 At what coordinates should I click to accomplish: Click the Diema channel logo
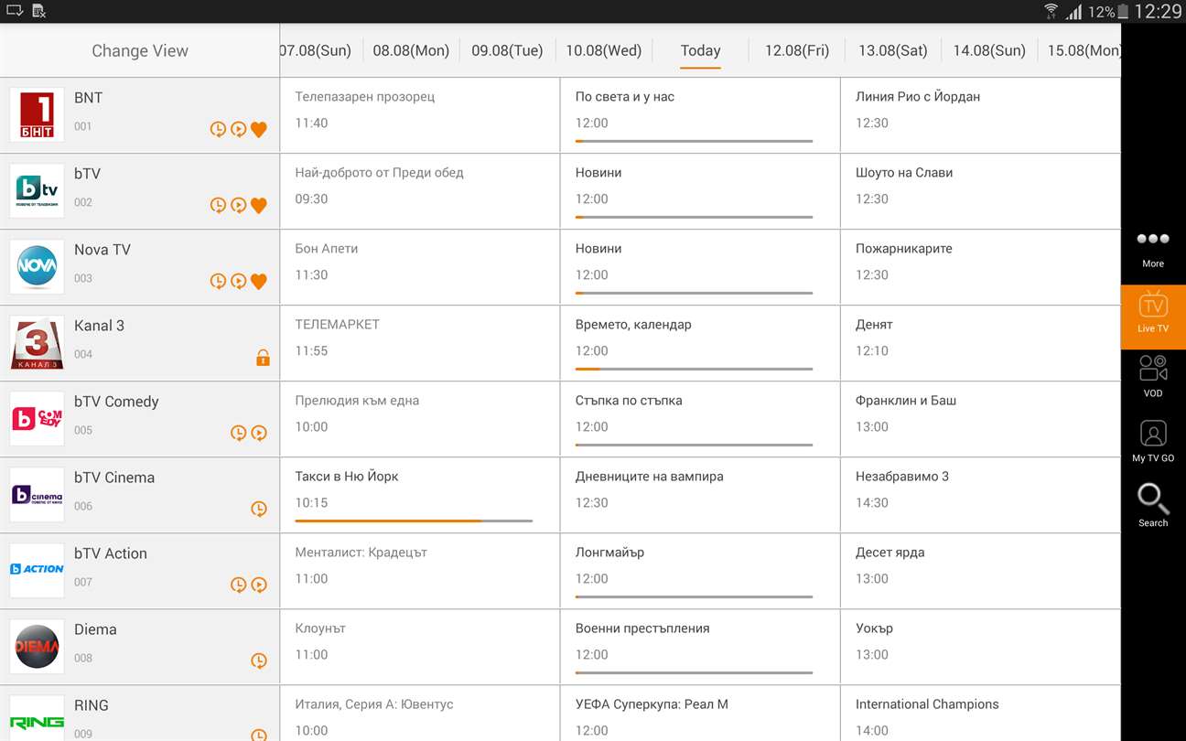point(38,647)
